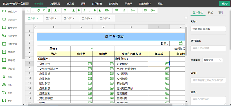Click the date control icon next to 日期
The height and width of the screenshot is (106, 231).
point(181,43)
